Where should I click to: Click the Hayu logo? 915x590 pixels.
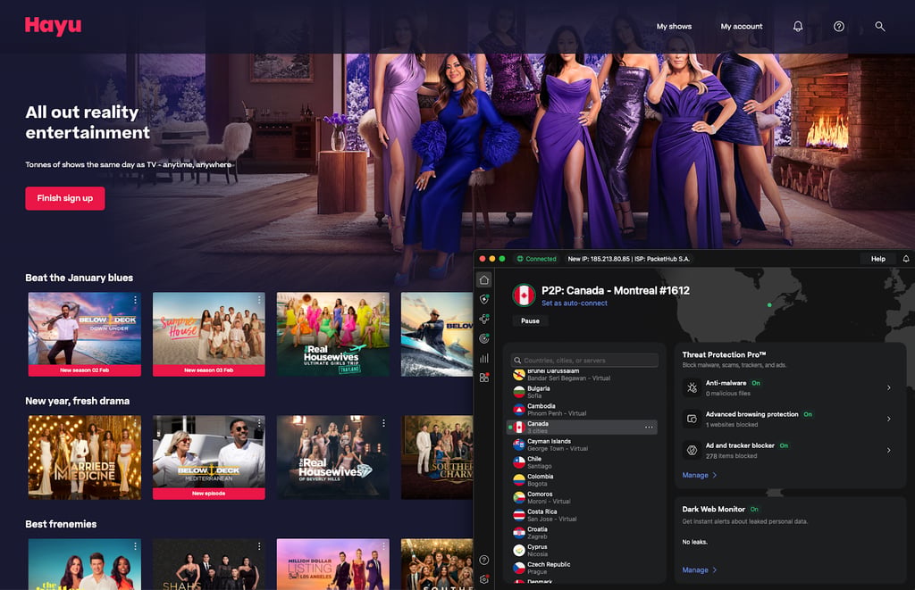[53, 26]
